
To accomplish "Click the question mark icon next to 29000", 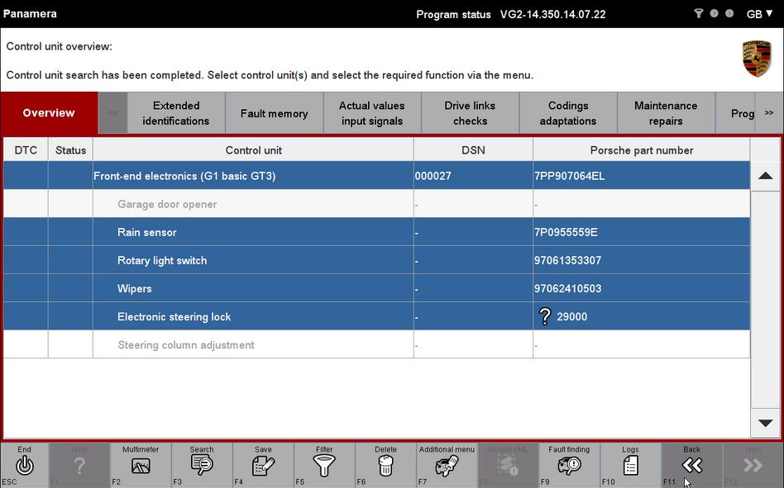I will click(544, 316).
